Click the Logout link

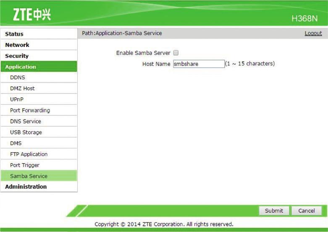(x=313, y=33)
